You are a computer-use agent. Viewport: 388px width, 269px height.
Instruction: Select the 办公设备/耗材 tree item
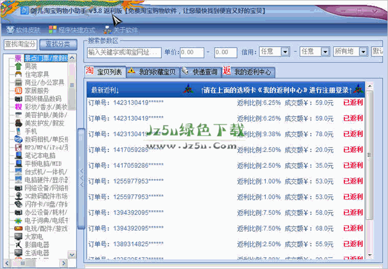46,212
